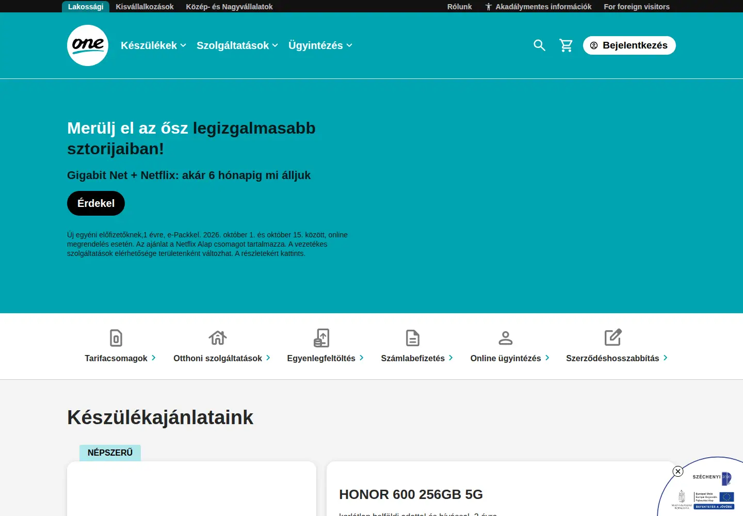Viewport: 743px width, 516px height.
Task: Click the Merülj el az ősz headline
Action: 191,138
